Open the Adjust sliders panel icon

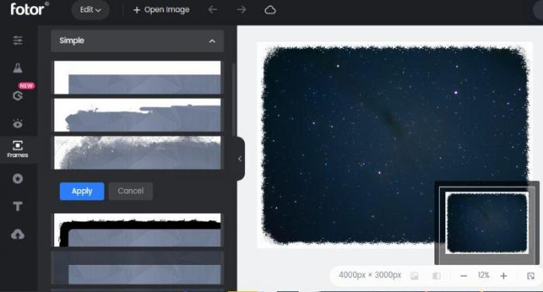[x=18, y=40]
